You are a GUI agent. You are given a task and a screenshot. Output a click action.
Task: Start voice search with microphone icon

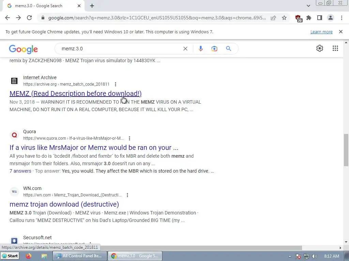point(200,49)
